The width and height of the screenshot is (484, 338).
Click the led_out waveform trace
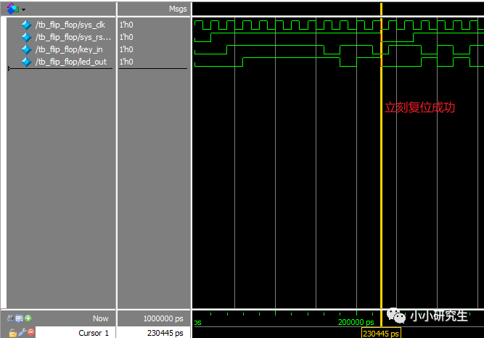(x=338, y=62)
